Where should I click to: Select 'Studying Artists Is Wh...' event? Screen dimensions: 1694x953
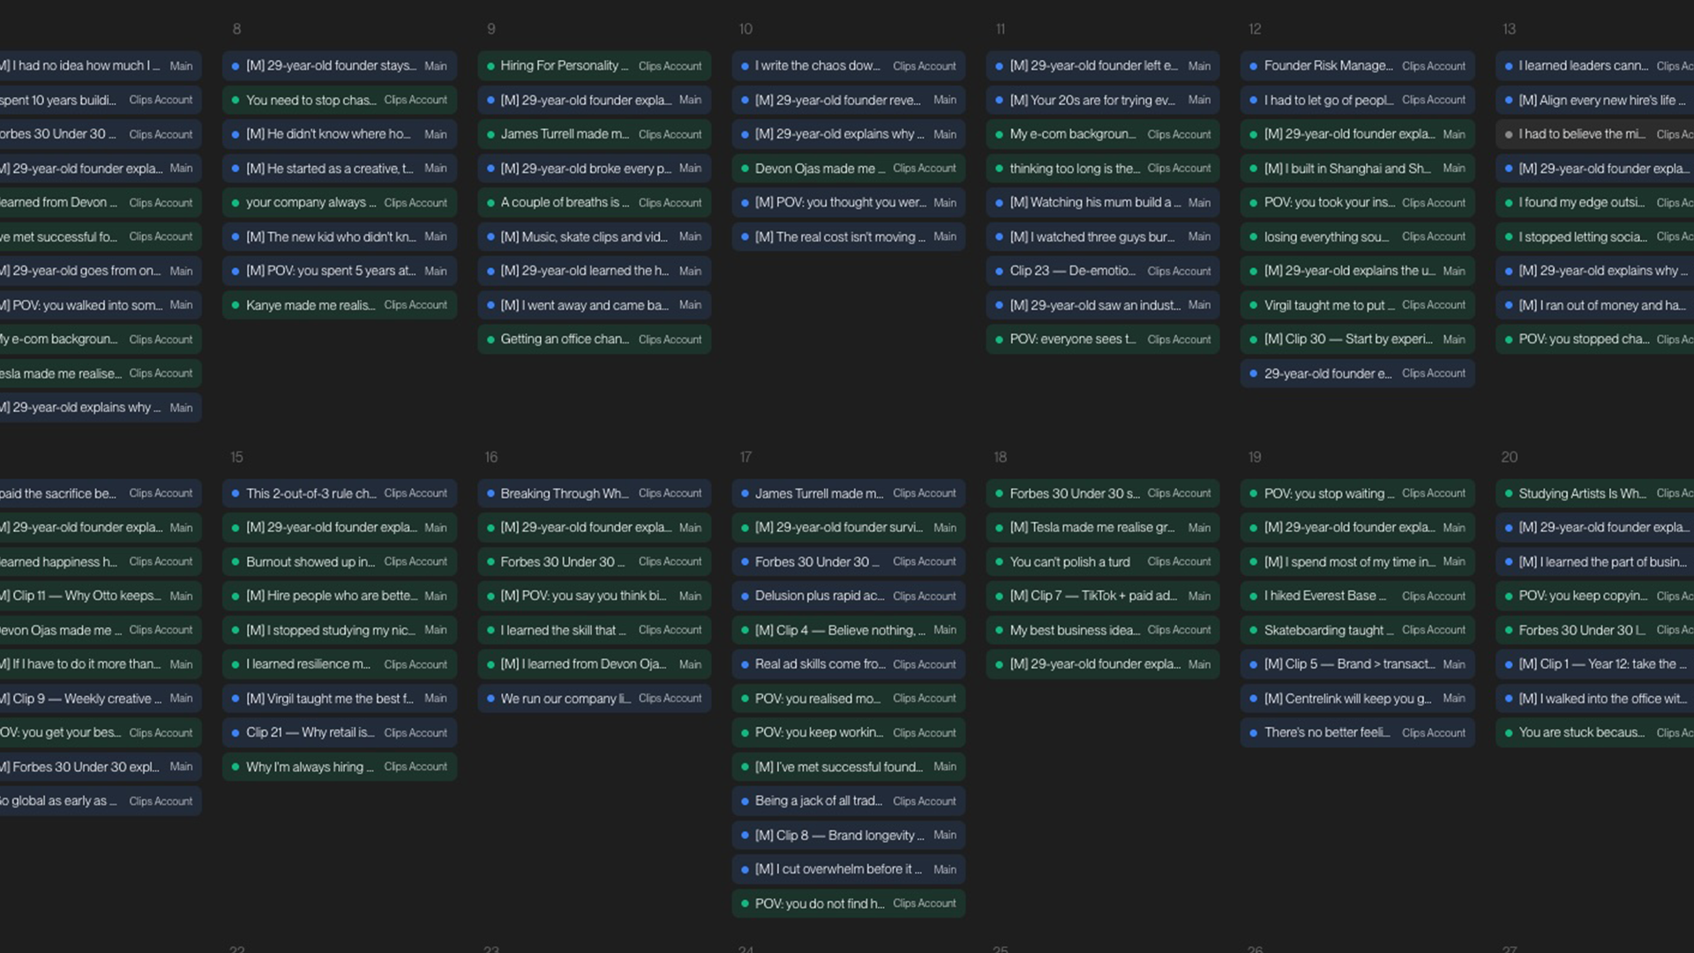1595,494
